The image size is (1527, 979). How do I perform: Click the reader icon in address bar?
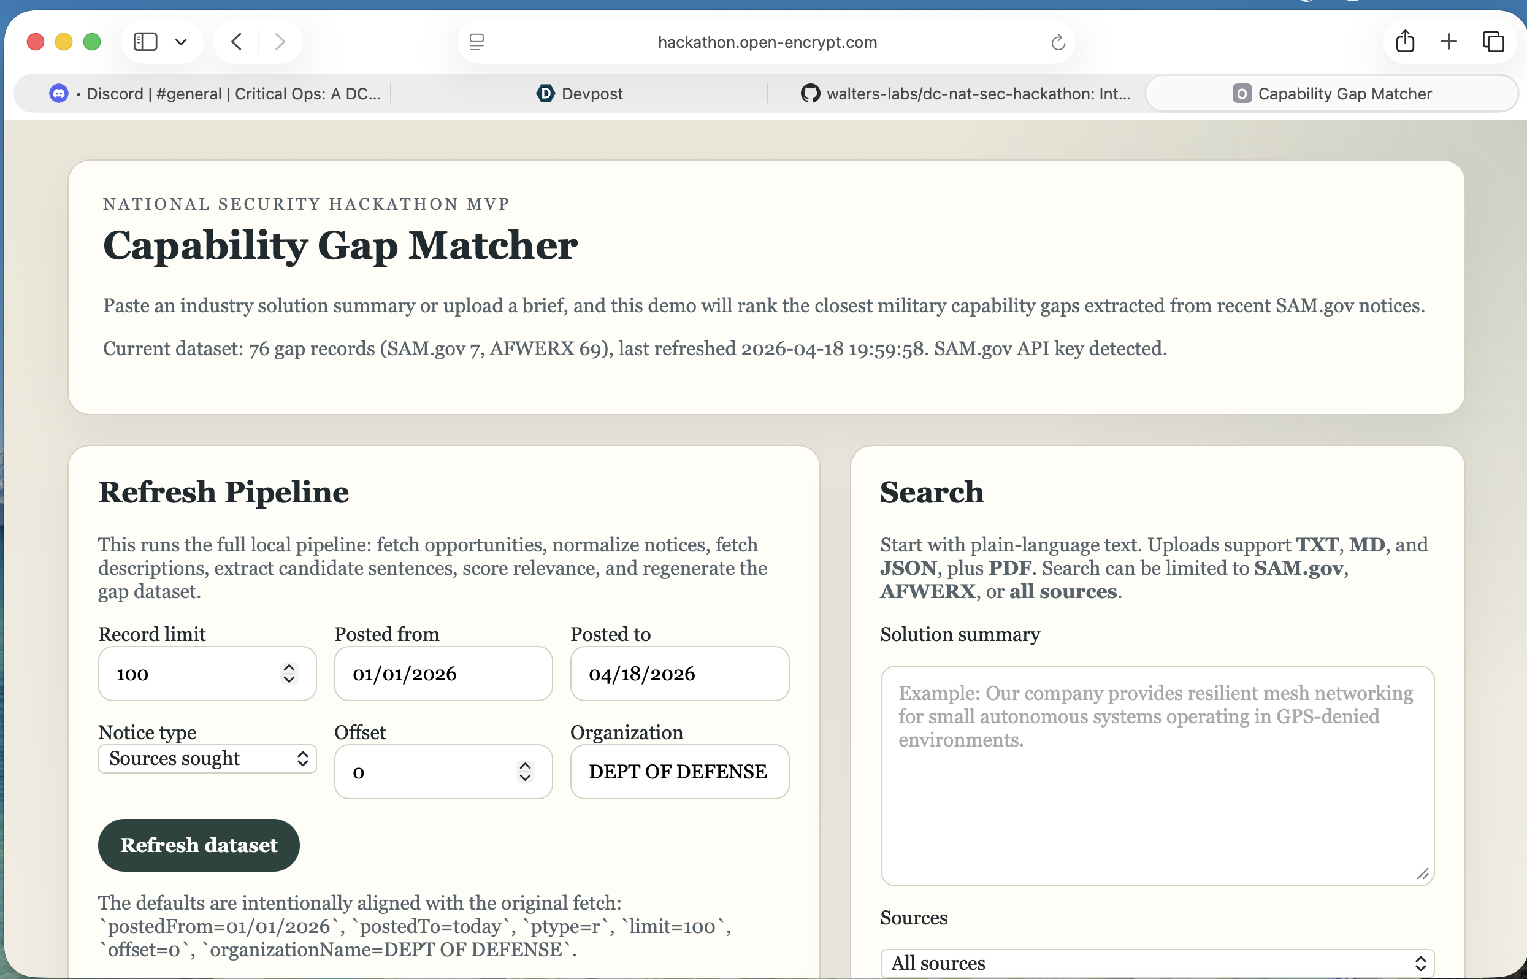pyautogui.click(x=476, y=42)
